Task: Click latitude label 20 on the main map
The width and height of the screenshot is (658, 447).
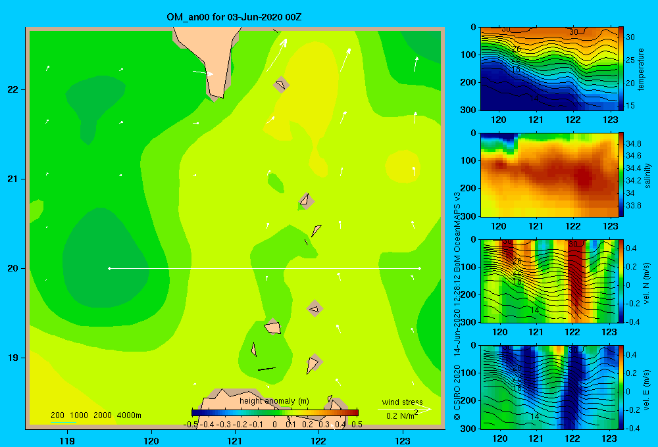Action: pyautogui.click(x=13, y=268)
